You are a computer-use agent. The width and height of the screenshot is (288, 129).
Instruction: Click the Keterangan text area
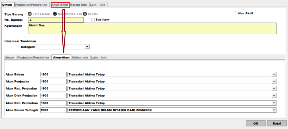pos(152,28)
